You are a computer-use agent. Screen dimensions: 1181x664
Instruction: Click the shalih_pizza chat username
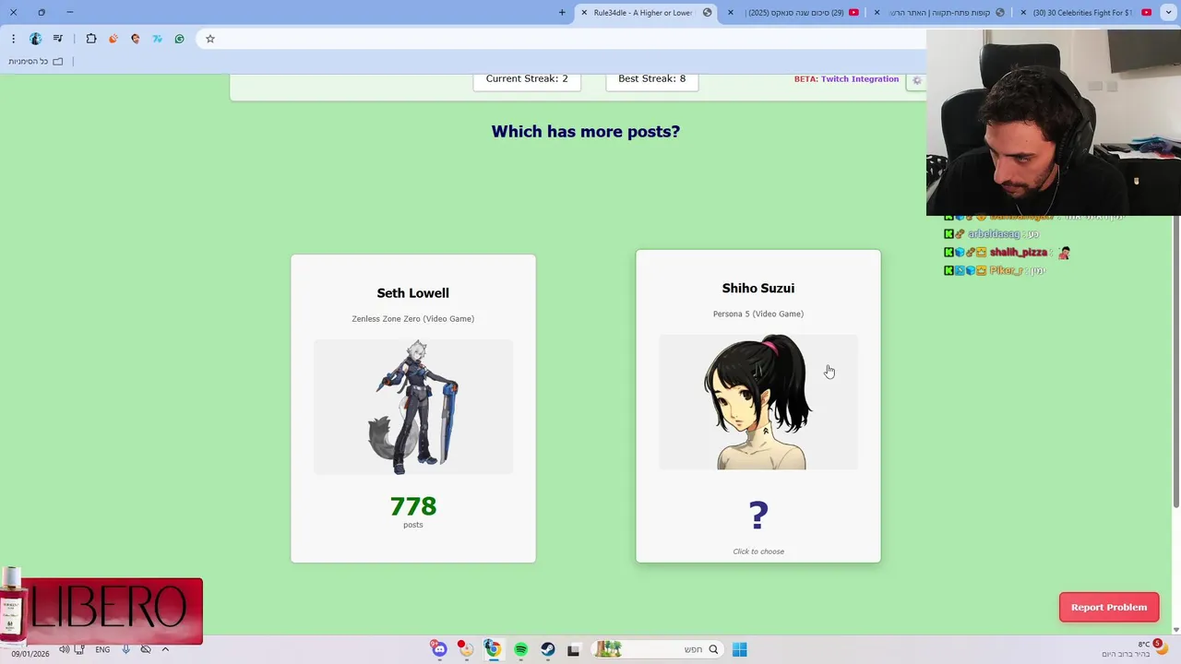1019,252
